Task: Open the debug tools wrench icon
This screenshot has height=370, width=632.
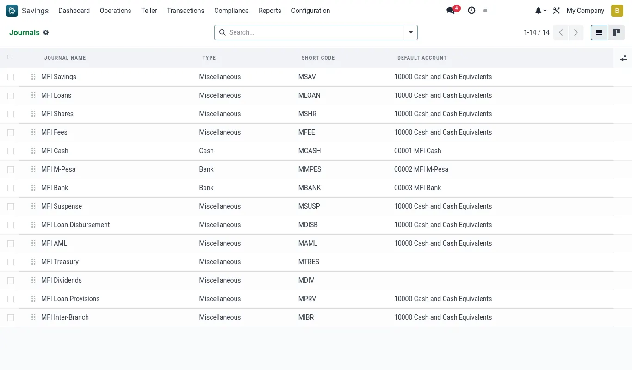Action: (x=557, y=11)
